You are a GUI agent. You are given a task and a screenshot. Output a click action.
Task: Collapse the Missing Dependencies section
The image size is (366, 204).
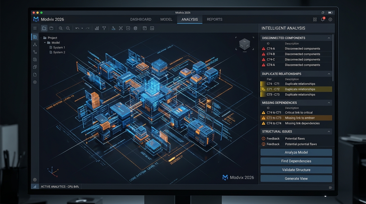coord(329,103)
